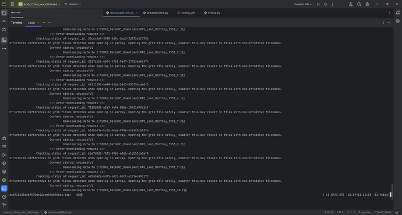Click 4 spaces indent setting
This screenshot has width=402, height=215.
(x=364, y=213)
